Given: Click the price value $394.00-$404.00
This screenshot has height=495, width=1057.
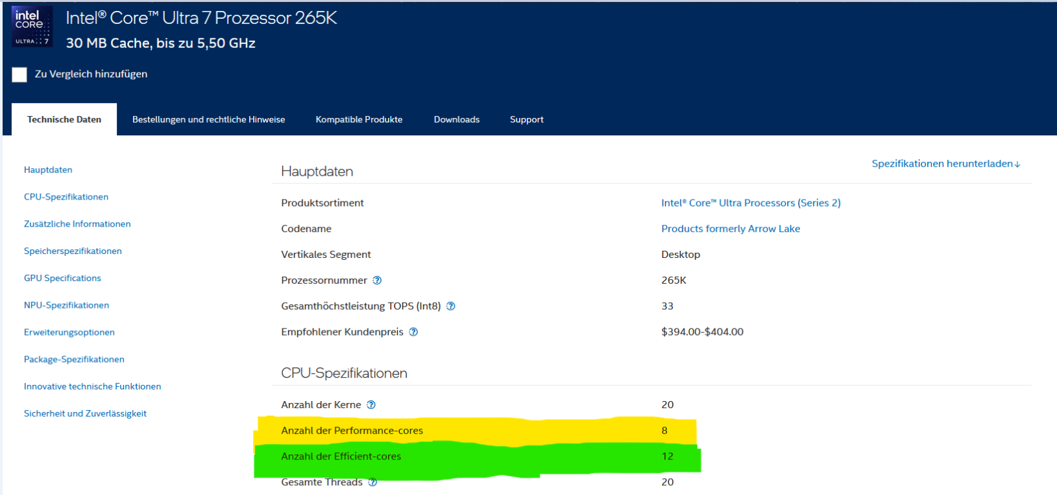Looking at the screenshot, I should pyautogui.click(x=702, y=332).
